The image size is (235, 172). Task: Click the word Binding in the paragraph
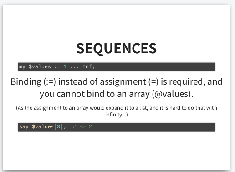click(26, 82)
